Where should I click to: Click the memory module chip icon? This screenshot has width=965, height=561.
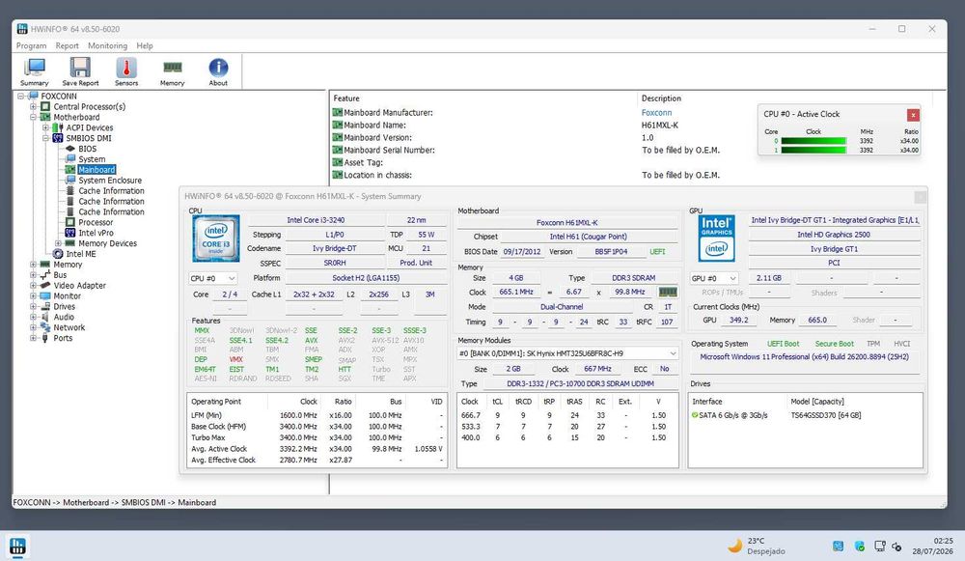[668, 292]
